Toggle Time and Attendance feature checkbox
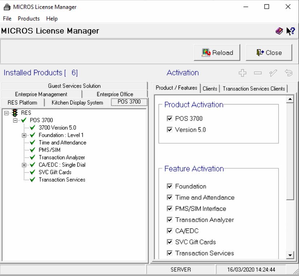The width and height of the screenshot is (299, 276). (x=169, y=197)
